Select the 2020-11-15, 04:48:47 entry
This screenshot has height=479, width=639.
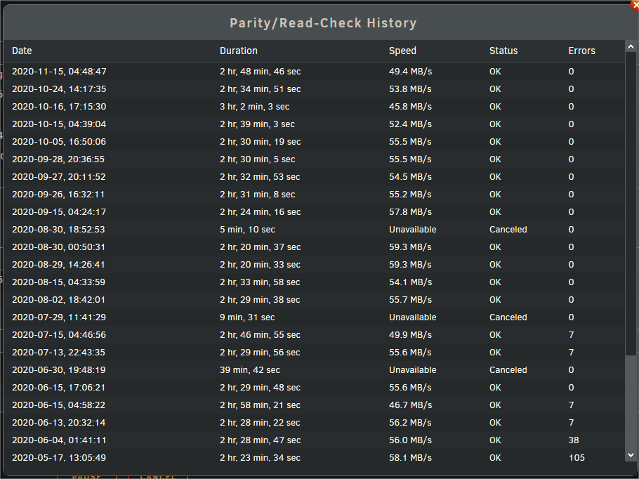(314, 72)
